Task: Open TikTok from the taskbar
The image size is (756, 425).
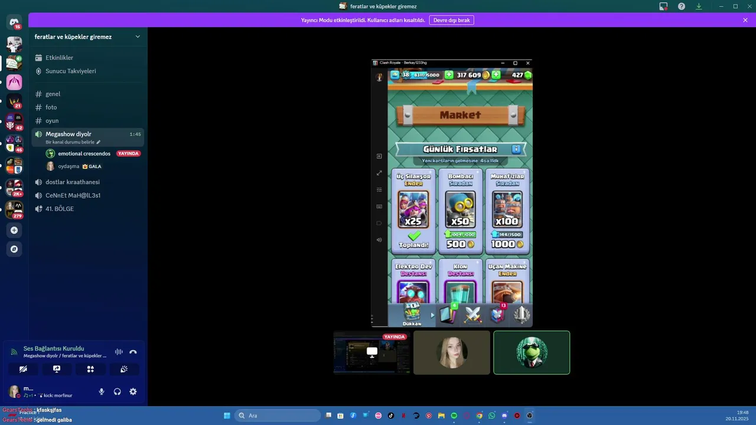Action: pos(391,416)
